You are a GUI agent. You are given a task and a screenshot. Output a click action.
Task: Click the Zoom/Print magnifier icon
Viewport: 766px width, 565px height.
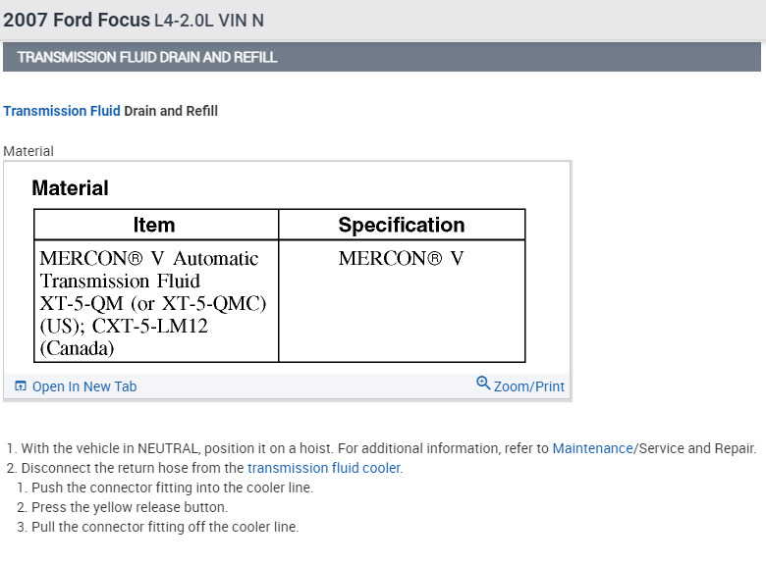482,384
